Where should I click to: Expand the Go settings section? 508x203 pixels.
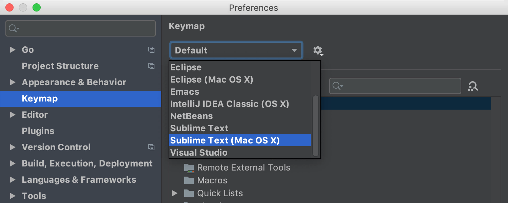(x=13, y=50)
